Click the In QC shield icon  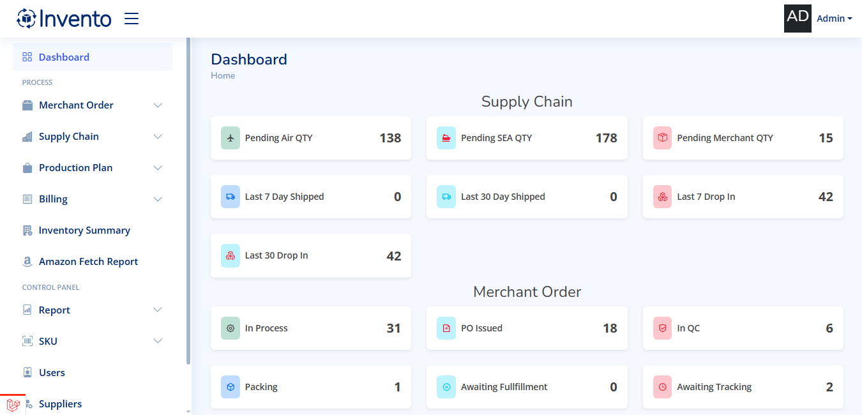pyautogui.click(x=663, y=328)
